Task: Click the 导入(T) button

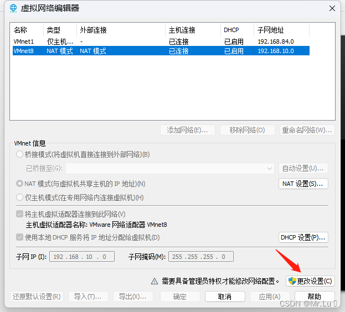Action: (x=88, y=297)
